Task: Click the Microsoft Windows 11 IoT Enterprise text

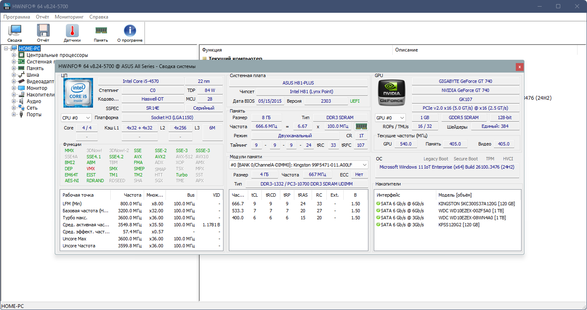Action: (447, 167)
